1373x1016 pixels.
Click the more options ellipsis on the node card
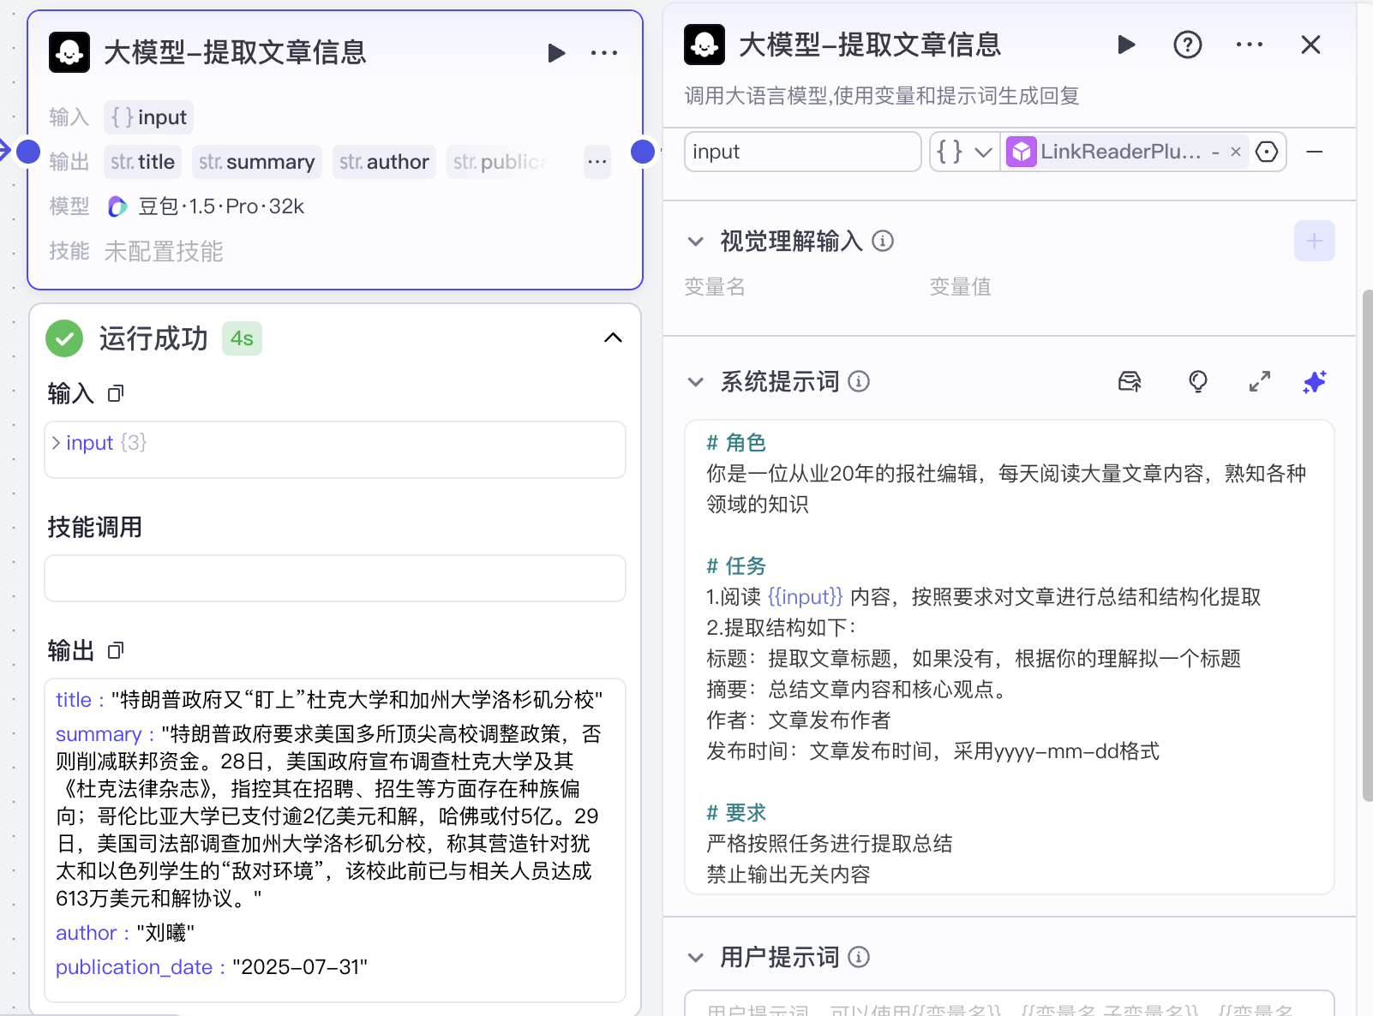pos(604,52)
